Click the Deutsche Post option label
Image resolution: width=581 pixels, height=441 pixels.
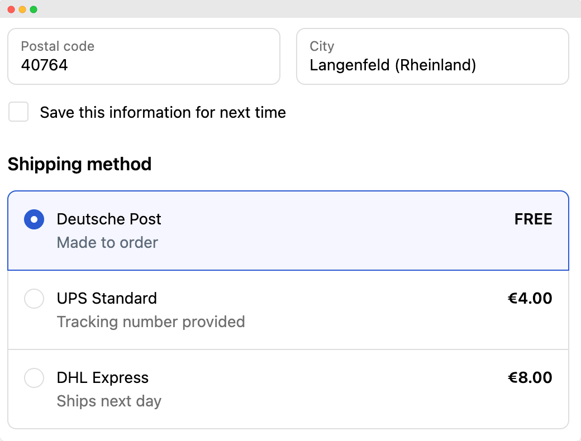pos(109,219)
